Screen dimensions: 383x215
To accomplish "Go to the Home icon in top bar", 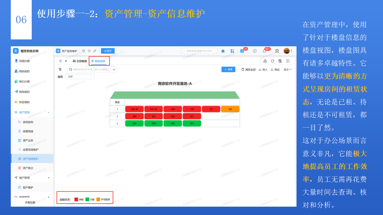I will coord(223,51).
